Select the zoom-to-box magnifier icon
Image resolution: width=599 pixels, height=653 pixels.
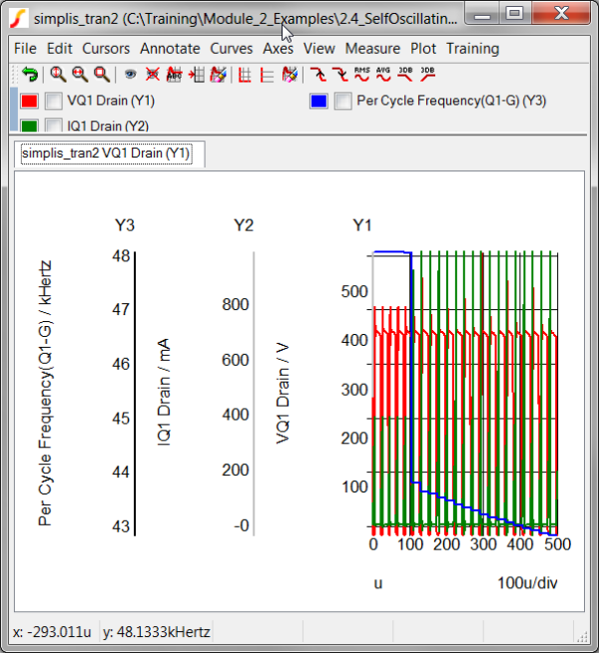(102, 75)
